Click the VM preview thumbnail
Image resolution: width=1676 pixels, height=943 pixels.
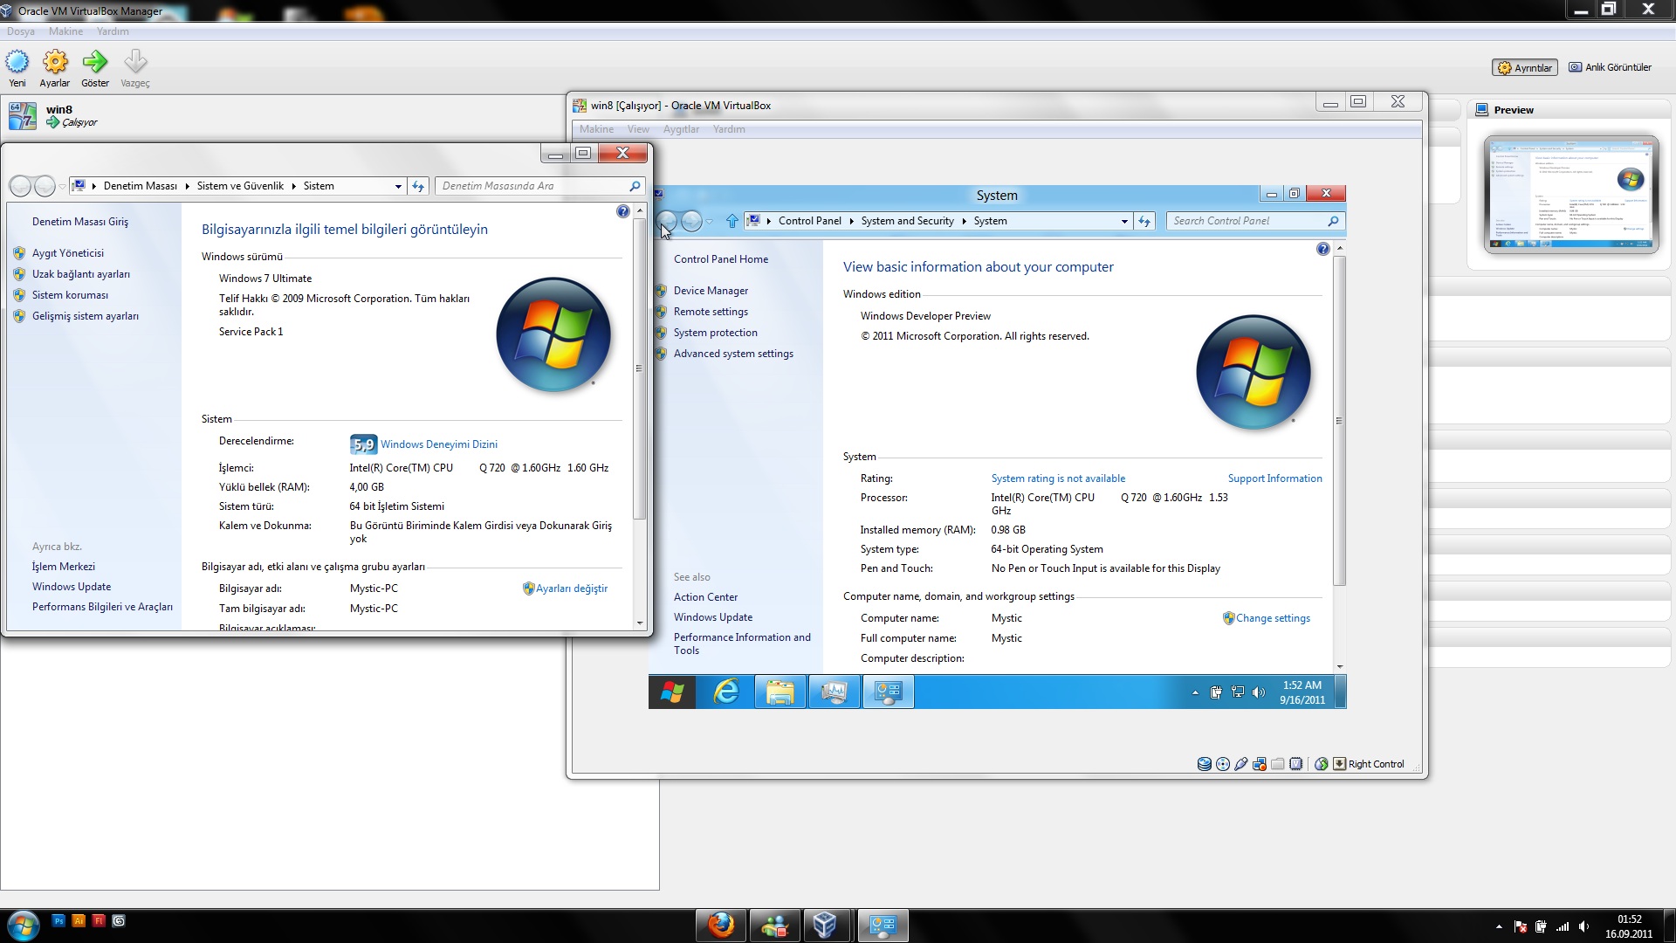1571,195
